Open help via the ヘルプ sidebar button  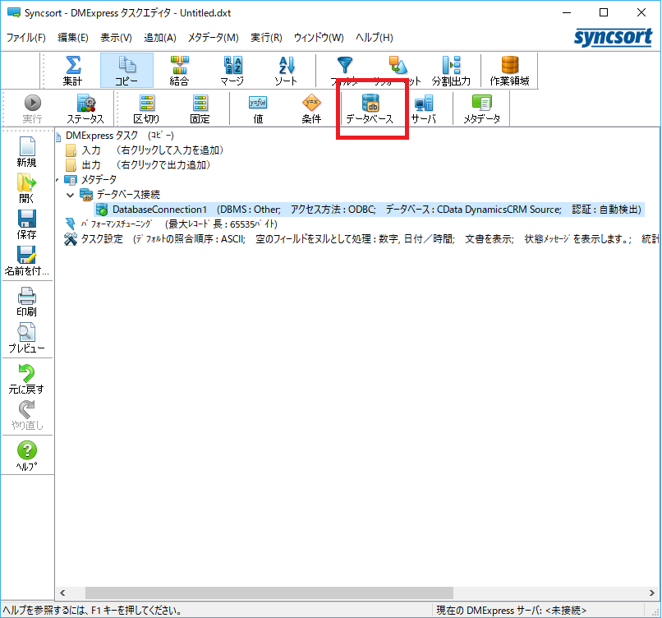(26, 450)
